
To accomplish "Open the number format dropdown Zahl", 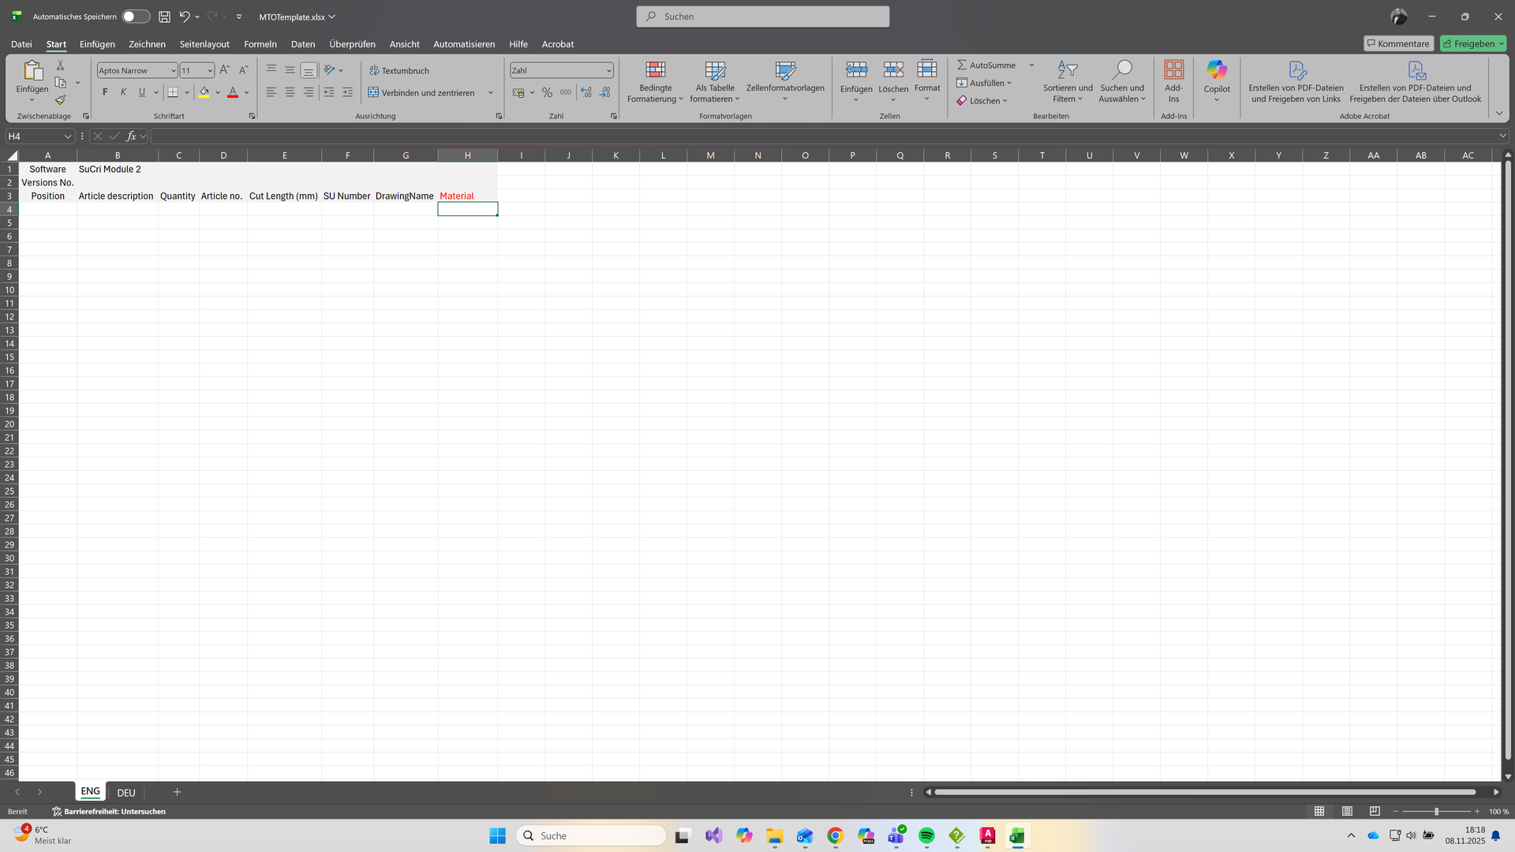I will (608, 70).
